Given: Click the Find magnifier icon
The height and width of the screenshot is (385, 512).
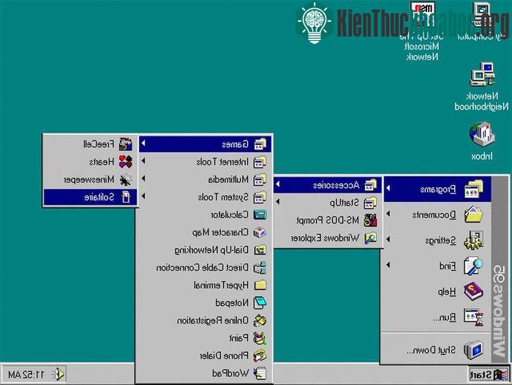Looking at the screenshot, I should pyautogui.click(x=473, y=266).
